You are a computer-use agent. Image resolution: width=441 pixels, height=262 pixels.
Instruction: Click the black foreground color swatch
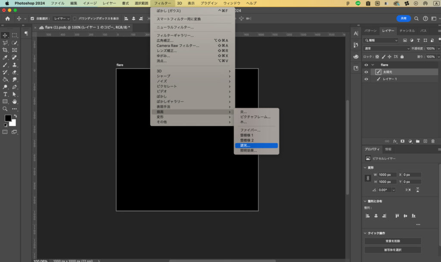pos(8,118)
